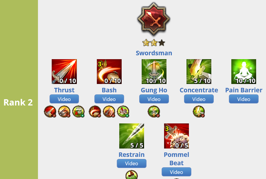Click the Gung Ho skill icon
Viewport: 266px width, 179px height.
154,72
